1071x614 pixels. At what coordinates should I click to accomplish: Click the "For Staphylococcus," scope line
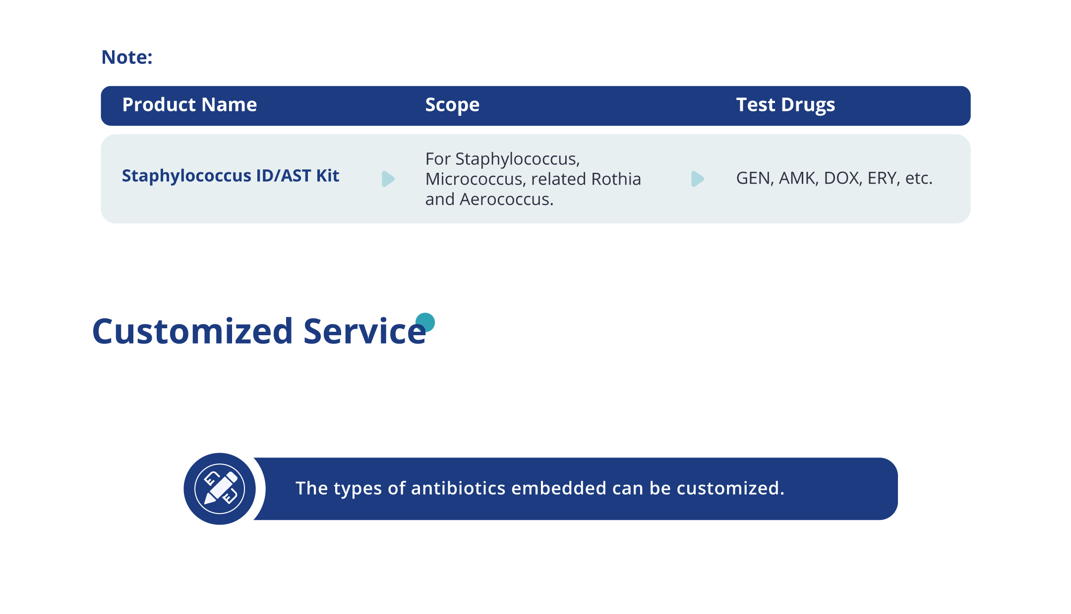point(502,159)
